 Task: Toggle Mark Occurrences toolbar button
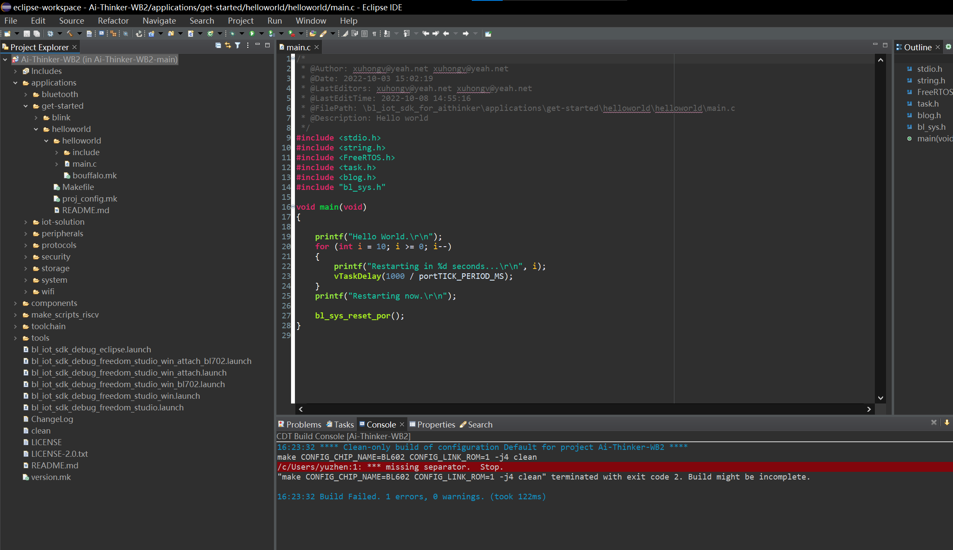(x=345, y=34)
